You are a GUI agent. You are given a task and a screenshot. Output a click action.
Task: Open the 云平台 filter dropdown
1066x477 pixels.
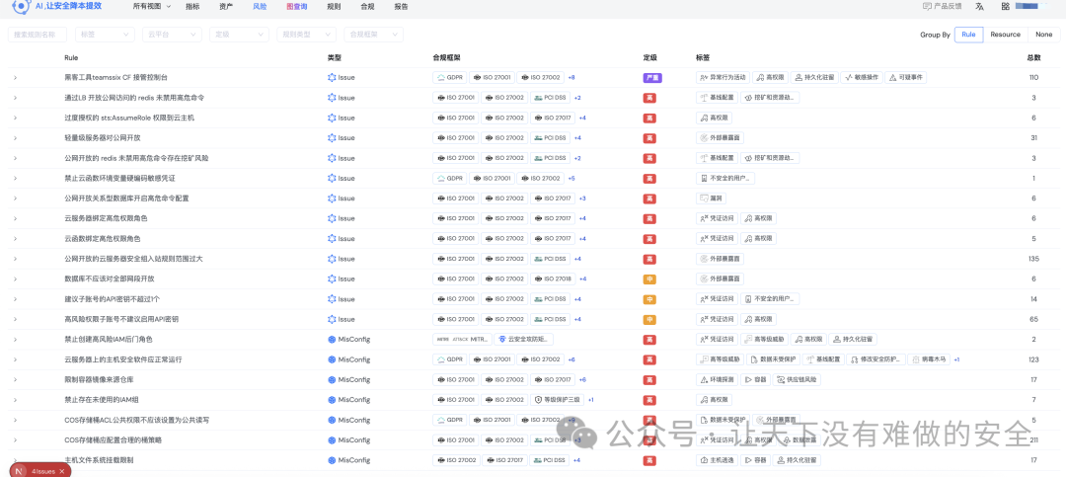[x=172, y=35]
